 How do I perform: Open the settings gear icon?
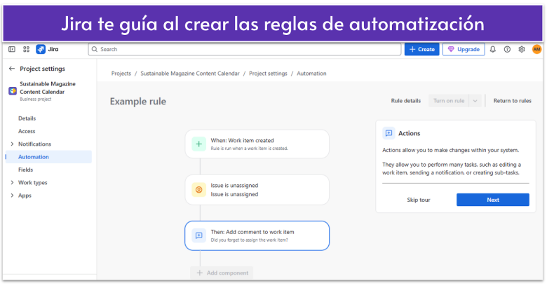522,50
